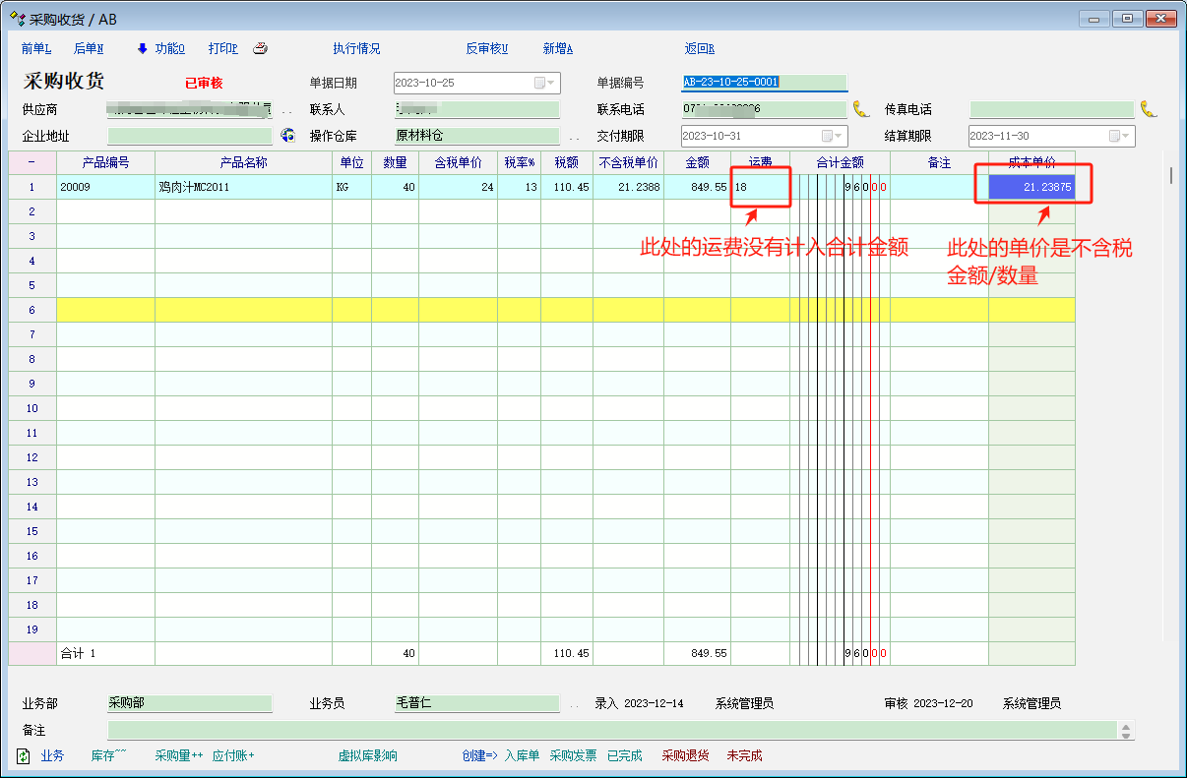Click the 采购退货 link at the bottom
This screenshot has height=778, width=1187.
coord(685,755)
